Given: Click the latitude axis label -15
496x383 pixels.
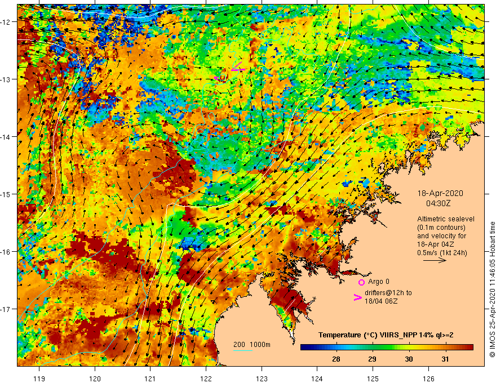Looking at the screenshot, I should click(6, 194).
